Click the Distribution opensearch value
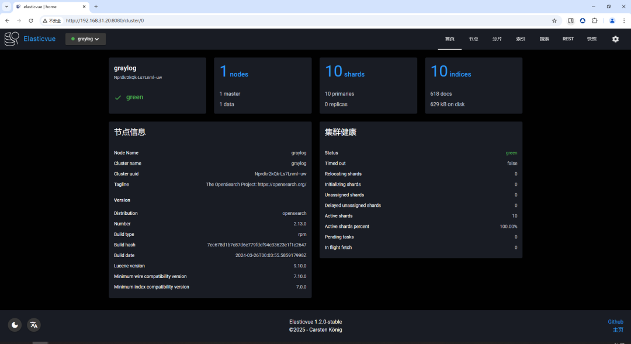The width and height of the screenshot is (631, 344). tap(294, 213)
